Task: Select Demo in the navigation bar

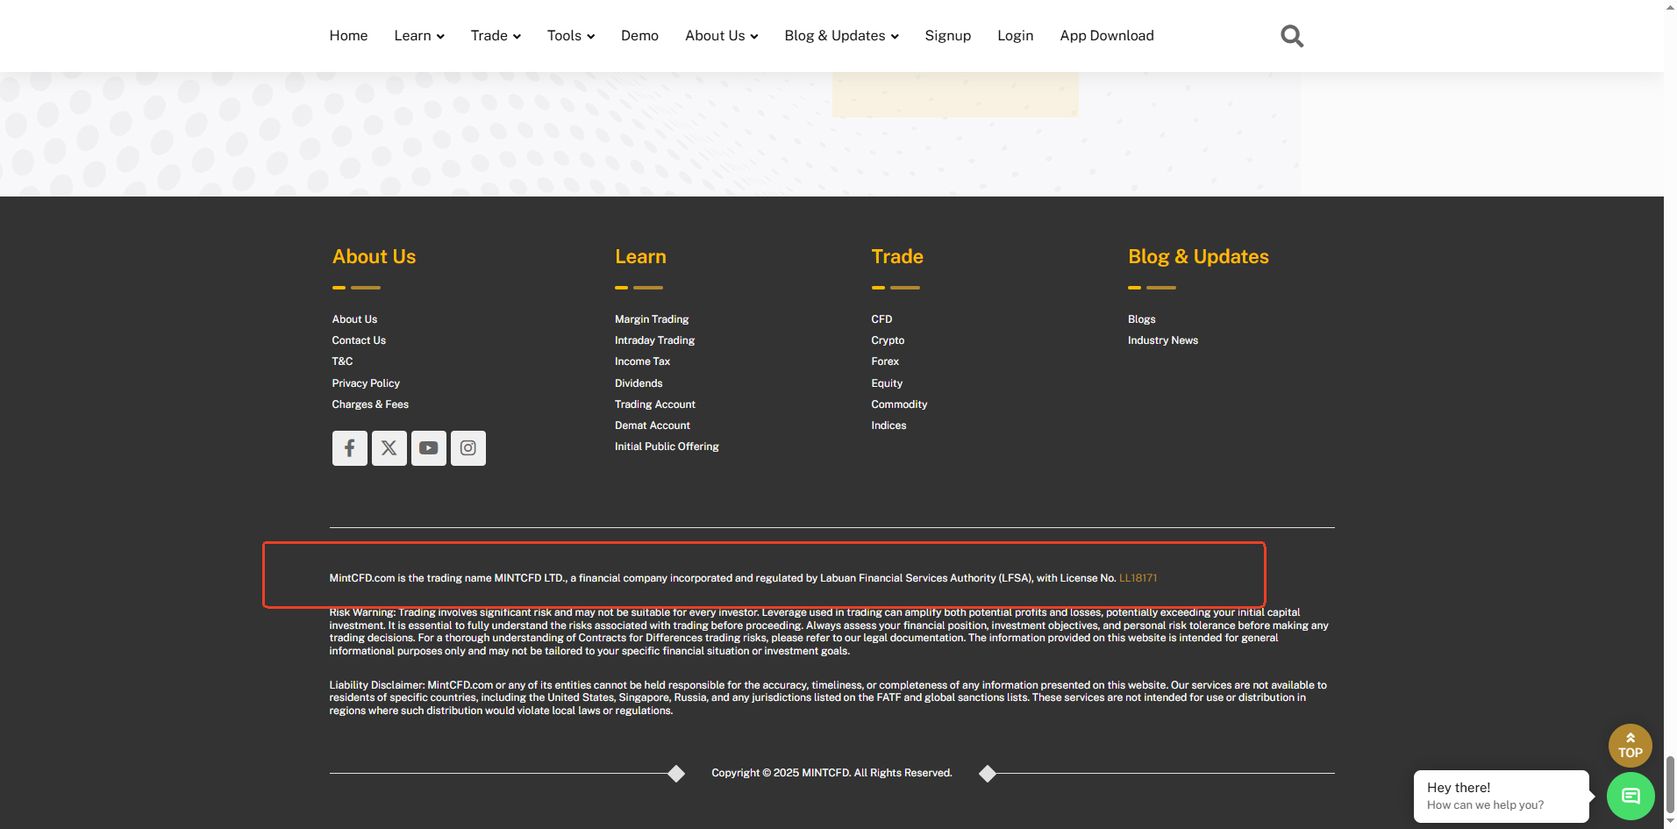Action: [x=639, y=36]
